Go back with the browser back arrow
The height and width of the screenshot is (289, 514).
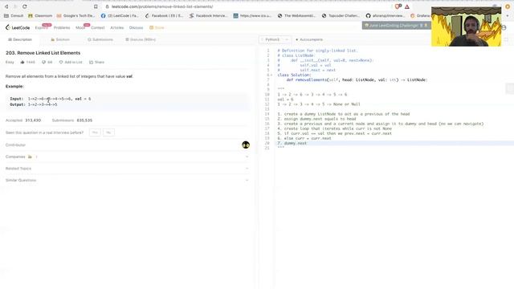(6, 6)
